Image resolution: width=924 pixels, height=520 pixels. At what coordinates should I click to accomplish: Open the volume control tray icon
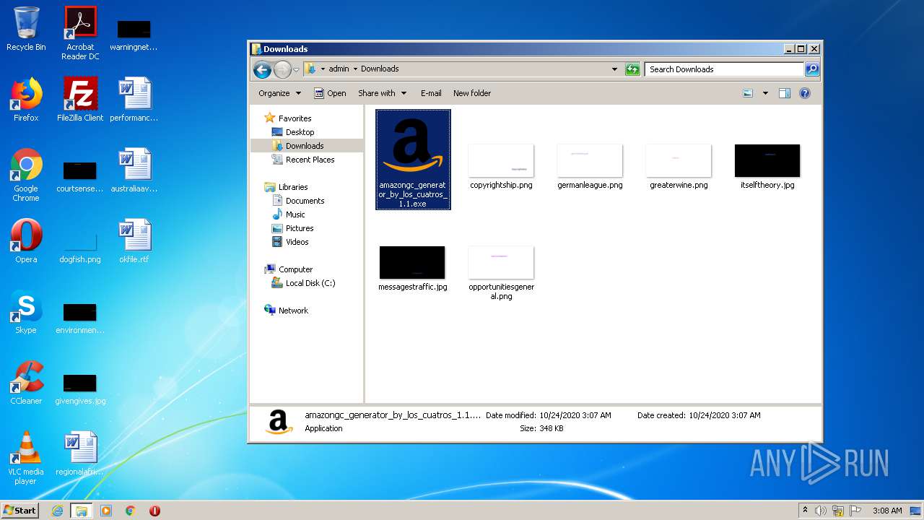click(821, 511)
